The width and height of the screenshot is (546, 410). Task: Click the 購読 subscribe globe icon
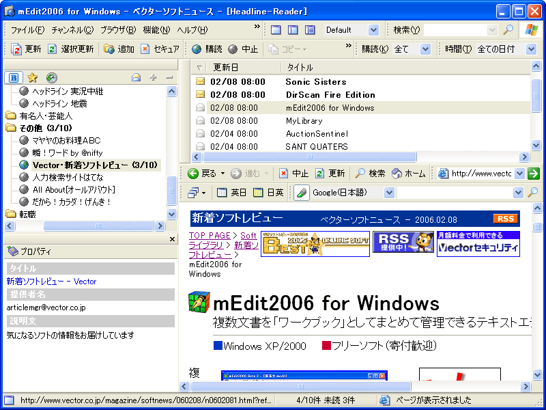point(197,49)
